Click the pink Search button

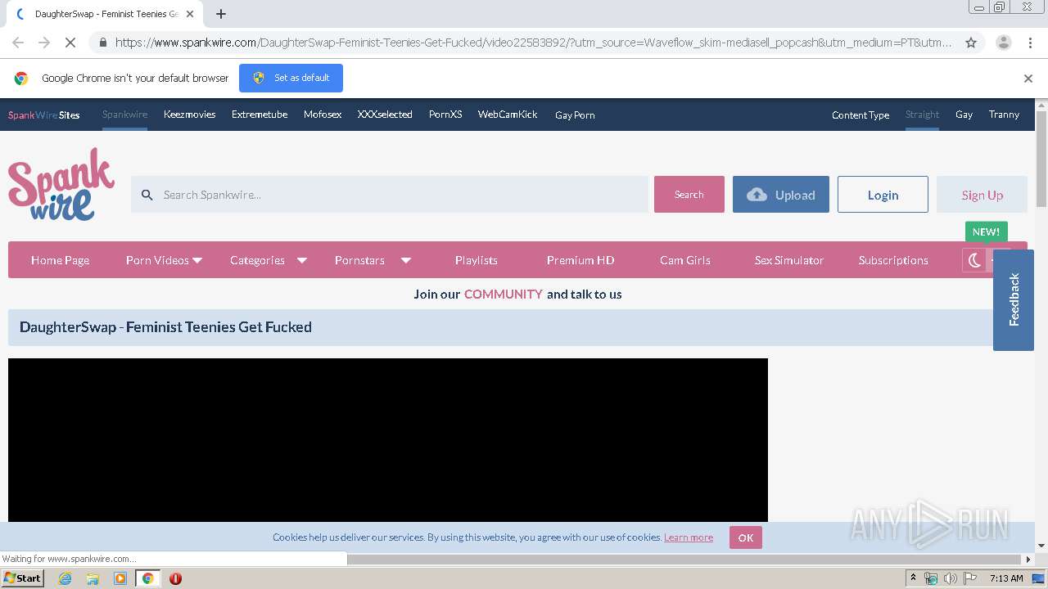point(689,195)
